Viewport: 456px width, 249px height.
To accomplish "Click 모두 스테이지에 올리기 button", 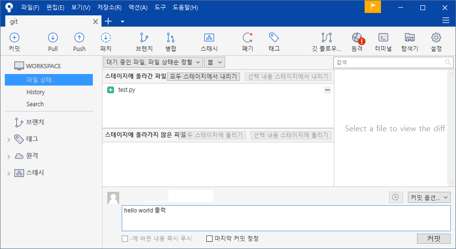I will click(x=212, y=135).
